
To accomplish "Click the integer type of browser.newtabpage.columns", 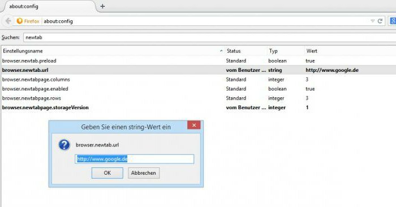I will click(276, 80).
